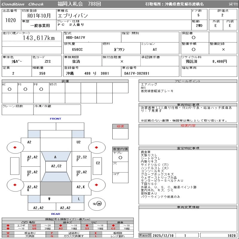Click the blue FRONT label above diagram

click(56, 119)
